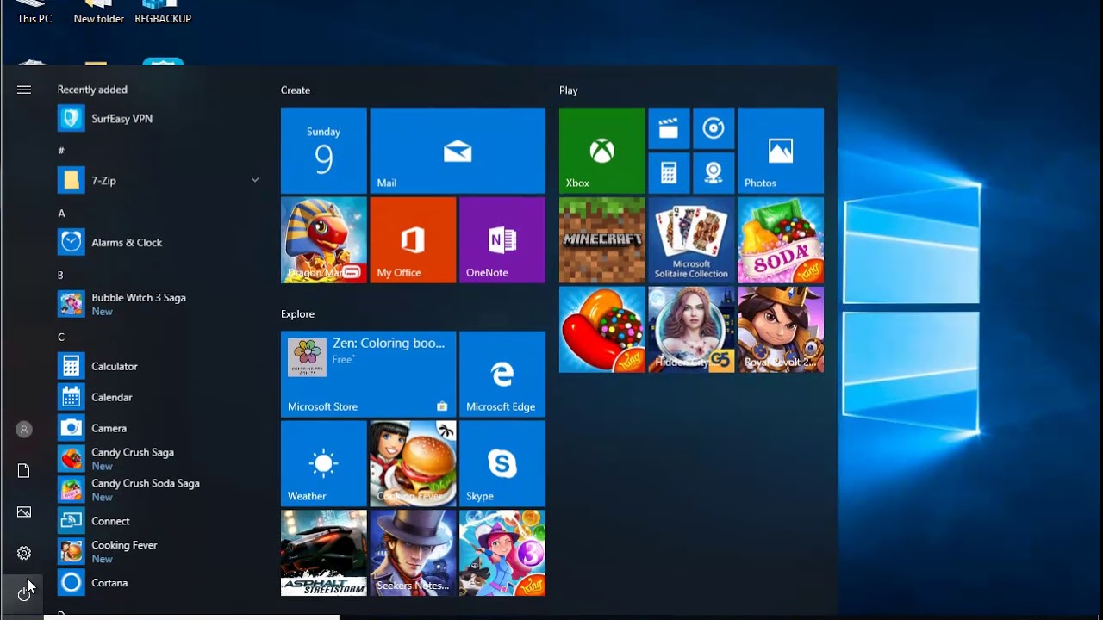1103x620 pixels.
Task: Open Calculator from the app list
Action: 159,366
